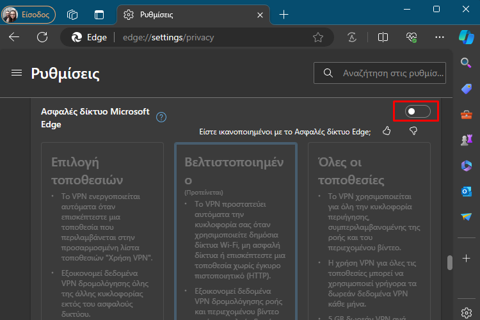Image resolution: width=480 pixels, height=320 pixels.
Task: Open the Drop paper plane sidebar icon
Action: [x=466, y=217]
